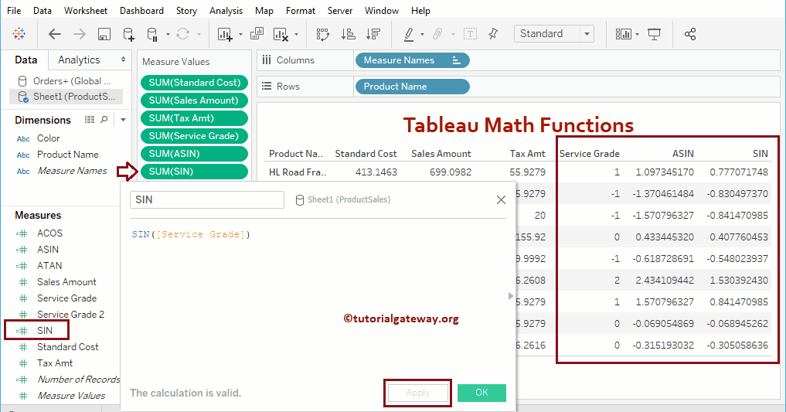Viewport: 786px width, 412px height.
Task: Click the SIN([Service Grade]) formula text
Action: coord(190,234)
